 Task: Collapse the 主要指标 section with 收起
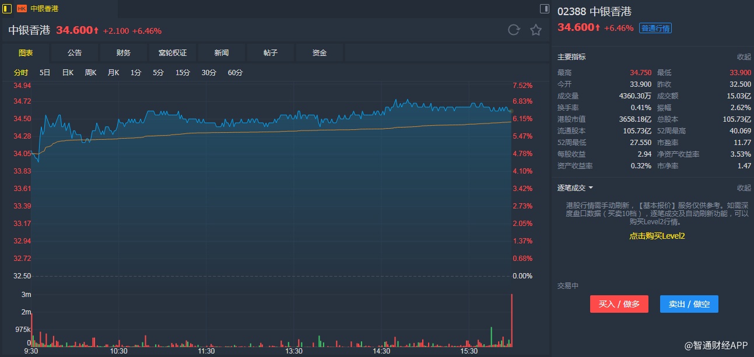tap(744, 57)
